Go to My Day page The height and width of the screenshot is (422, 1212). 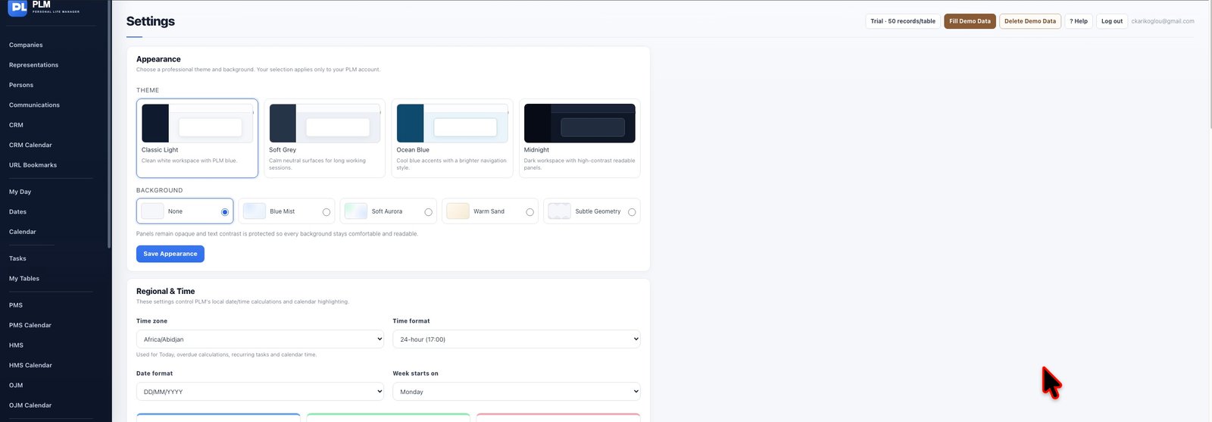tap(20, 192)
